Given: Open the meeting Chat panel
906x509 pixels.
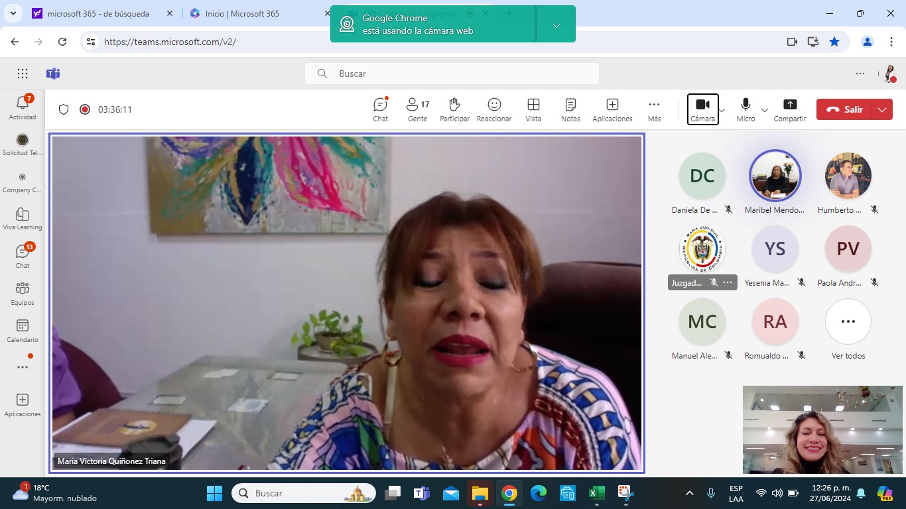Looking at the screenshot, I should pyautogui.click(x=380, y=109).
